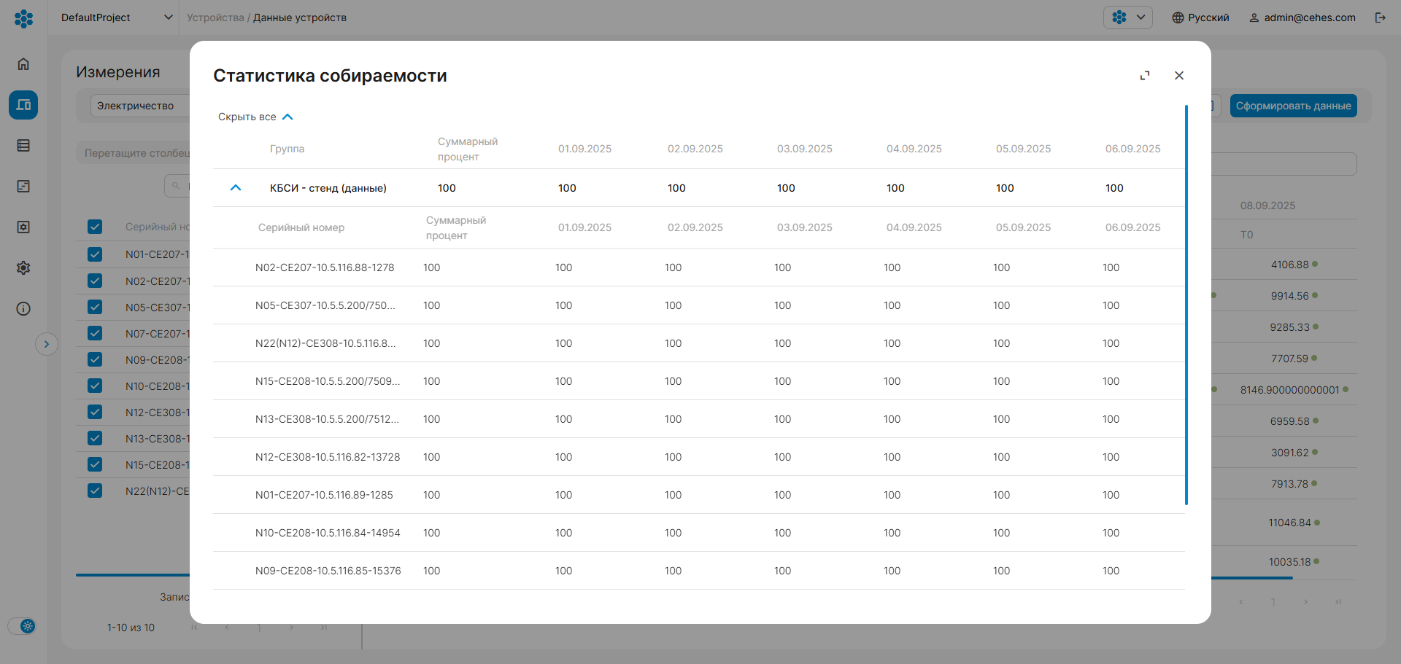Uncheck the N01-CE207 row checkbox
This screenshot has height=664, width=1401.
95,254
